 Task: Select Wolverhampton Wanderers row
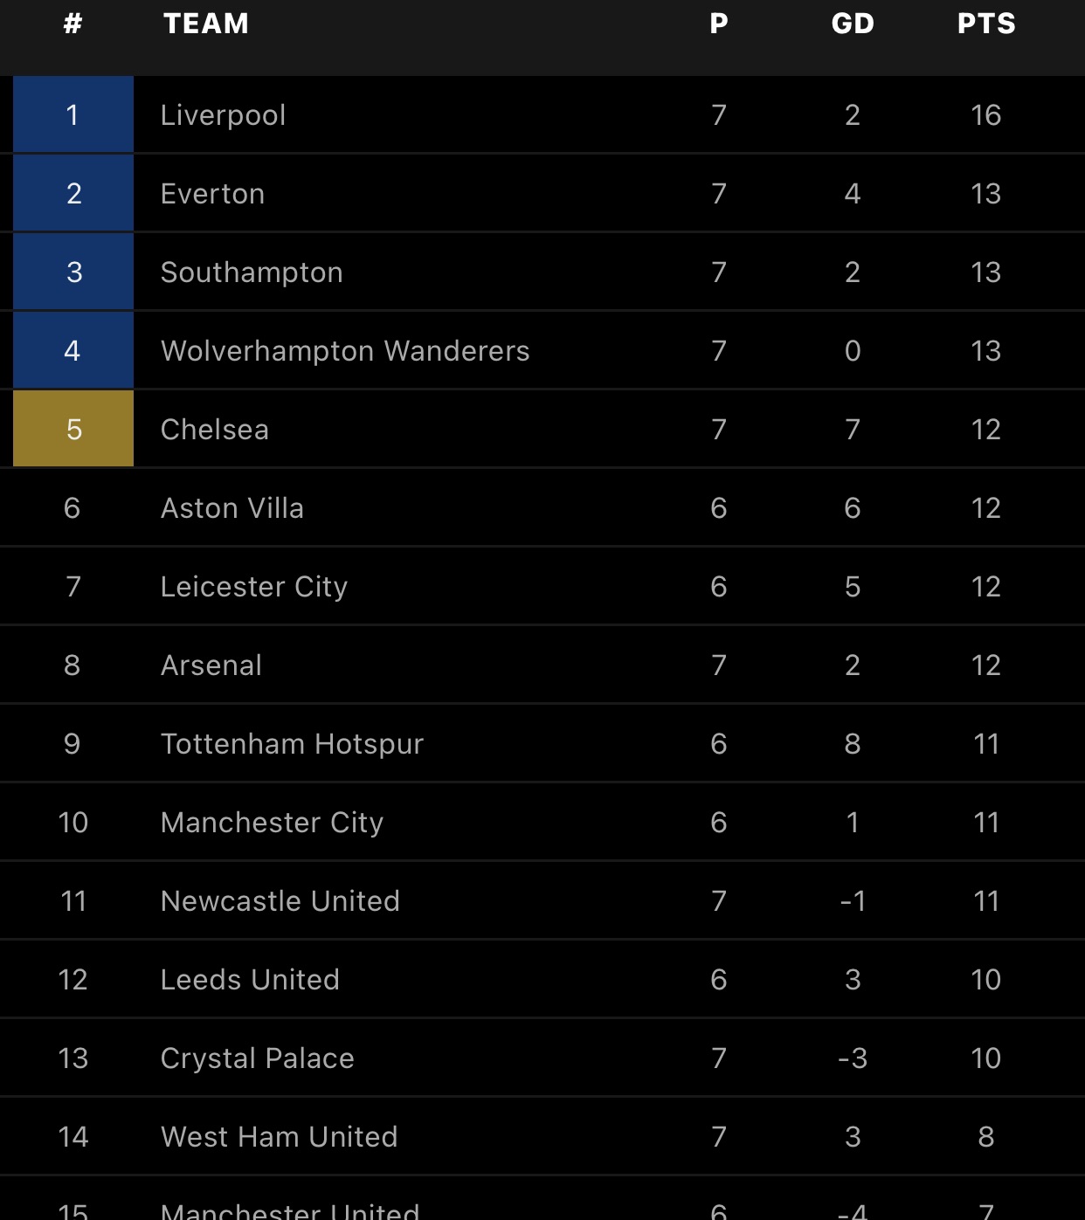[x=542, y=350]
